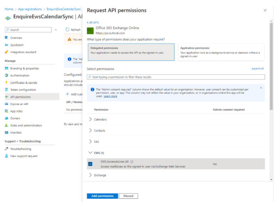Click the API permissions icon
The height and width of the screenshot is (207, 275).
pos(6,97)
